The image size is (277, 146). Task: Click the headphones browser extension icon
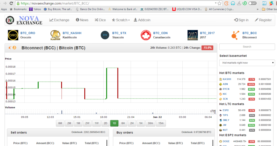click(233, 3)
